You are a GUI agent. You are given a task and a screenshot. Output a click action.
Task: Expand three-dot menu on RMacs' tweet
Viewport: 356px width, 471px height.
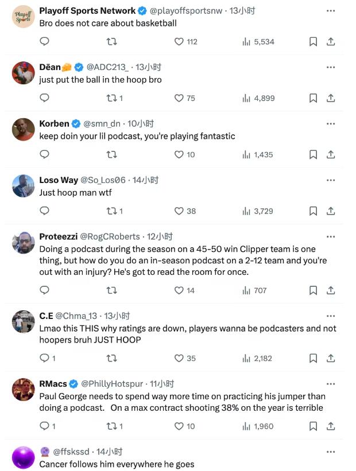(x=331, y=383)
